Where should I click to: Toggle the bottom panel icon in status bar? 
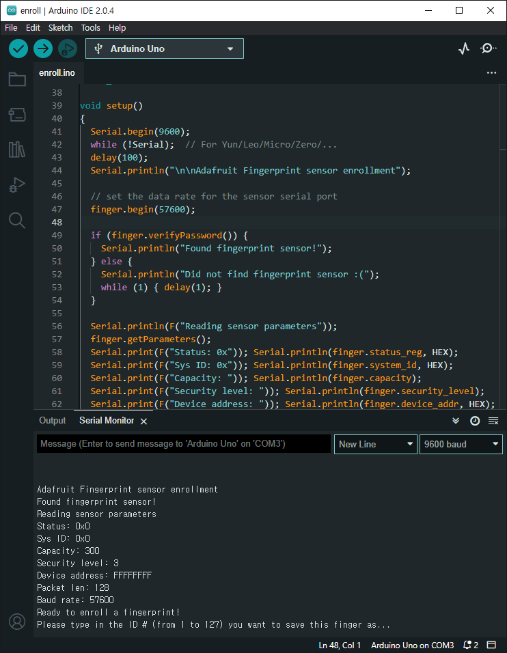tap(491, 645)
